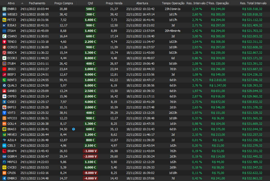Click the RENT3 green logo icon
This screenshot has width=270, height=181.
pyautogui.click(x=4, y=80)
